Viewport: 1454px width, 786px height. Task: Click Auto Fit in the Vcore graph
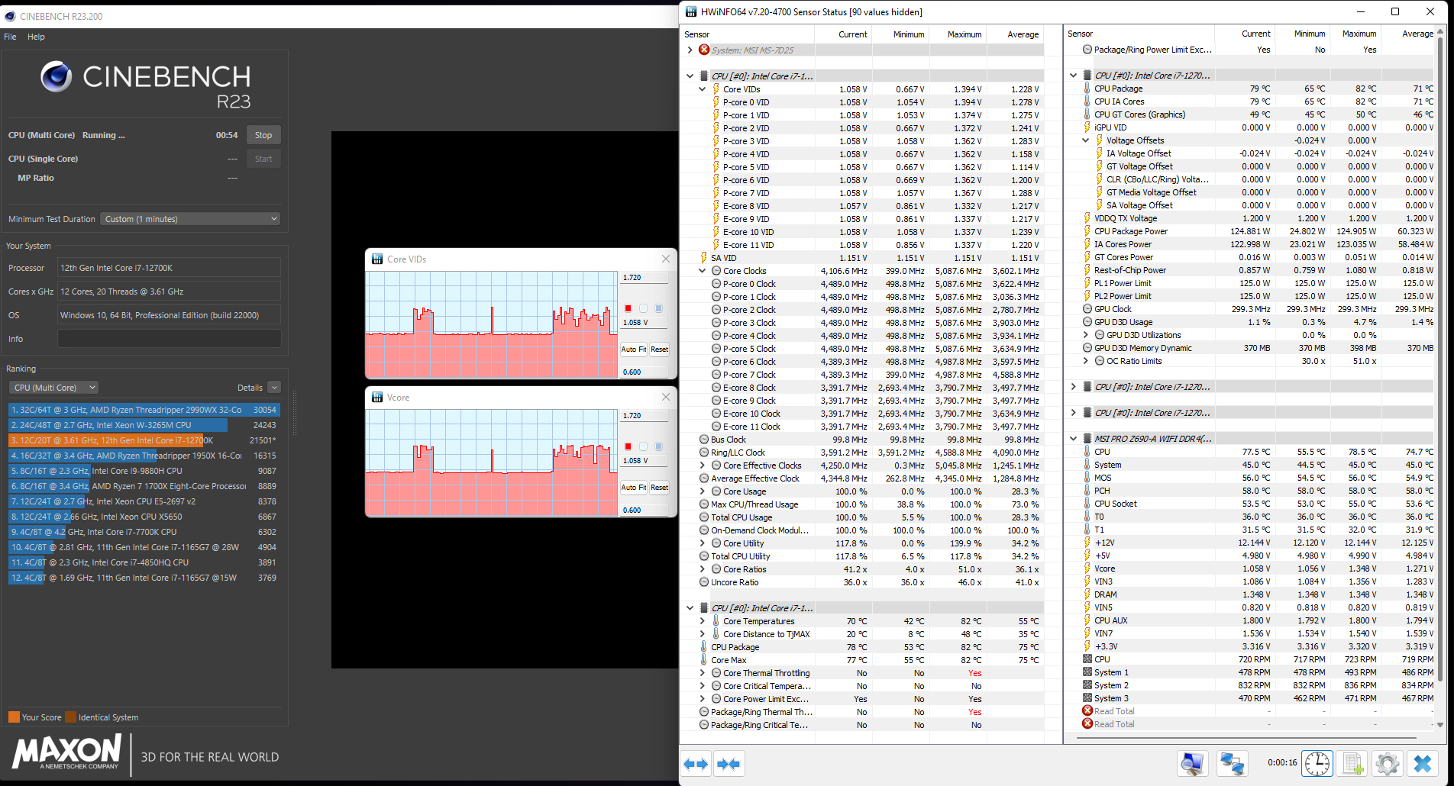(634, 488)
